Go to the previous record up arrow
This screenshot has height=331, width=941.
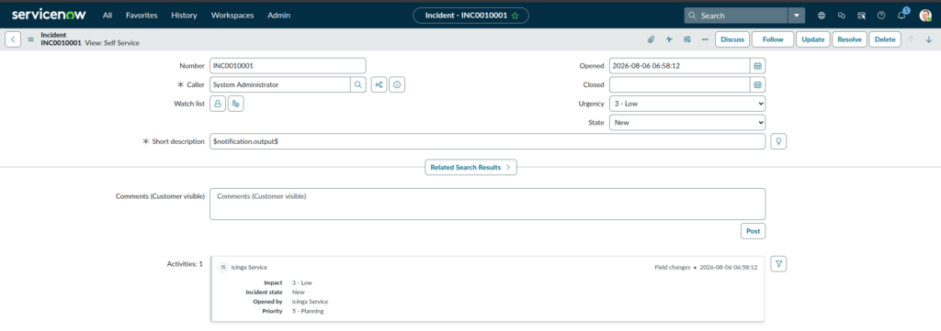(x=911, y=39)
